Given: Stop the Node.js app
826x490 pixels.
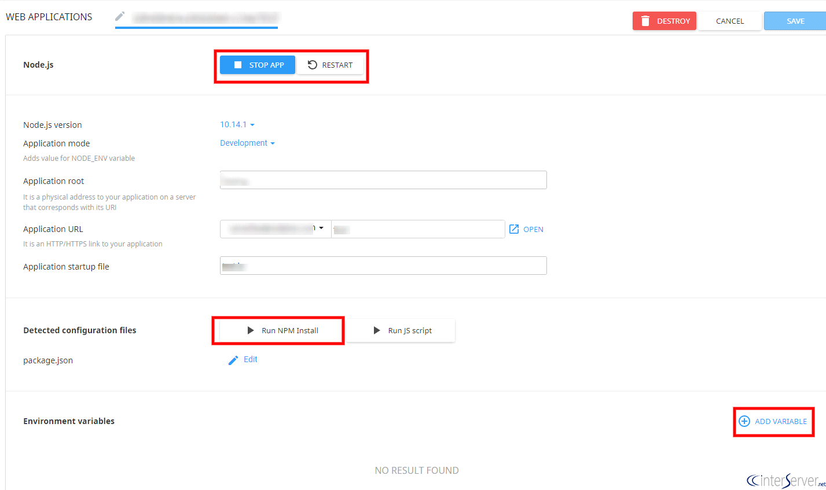Looking at the screenshot, I should coord(258,65).
